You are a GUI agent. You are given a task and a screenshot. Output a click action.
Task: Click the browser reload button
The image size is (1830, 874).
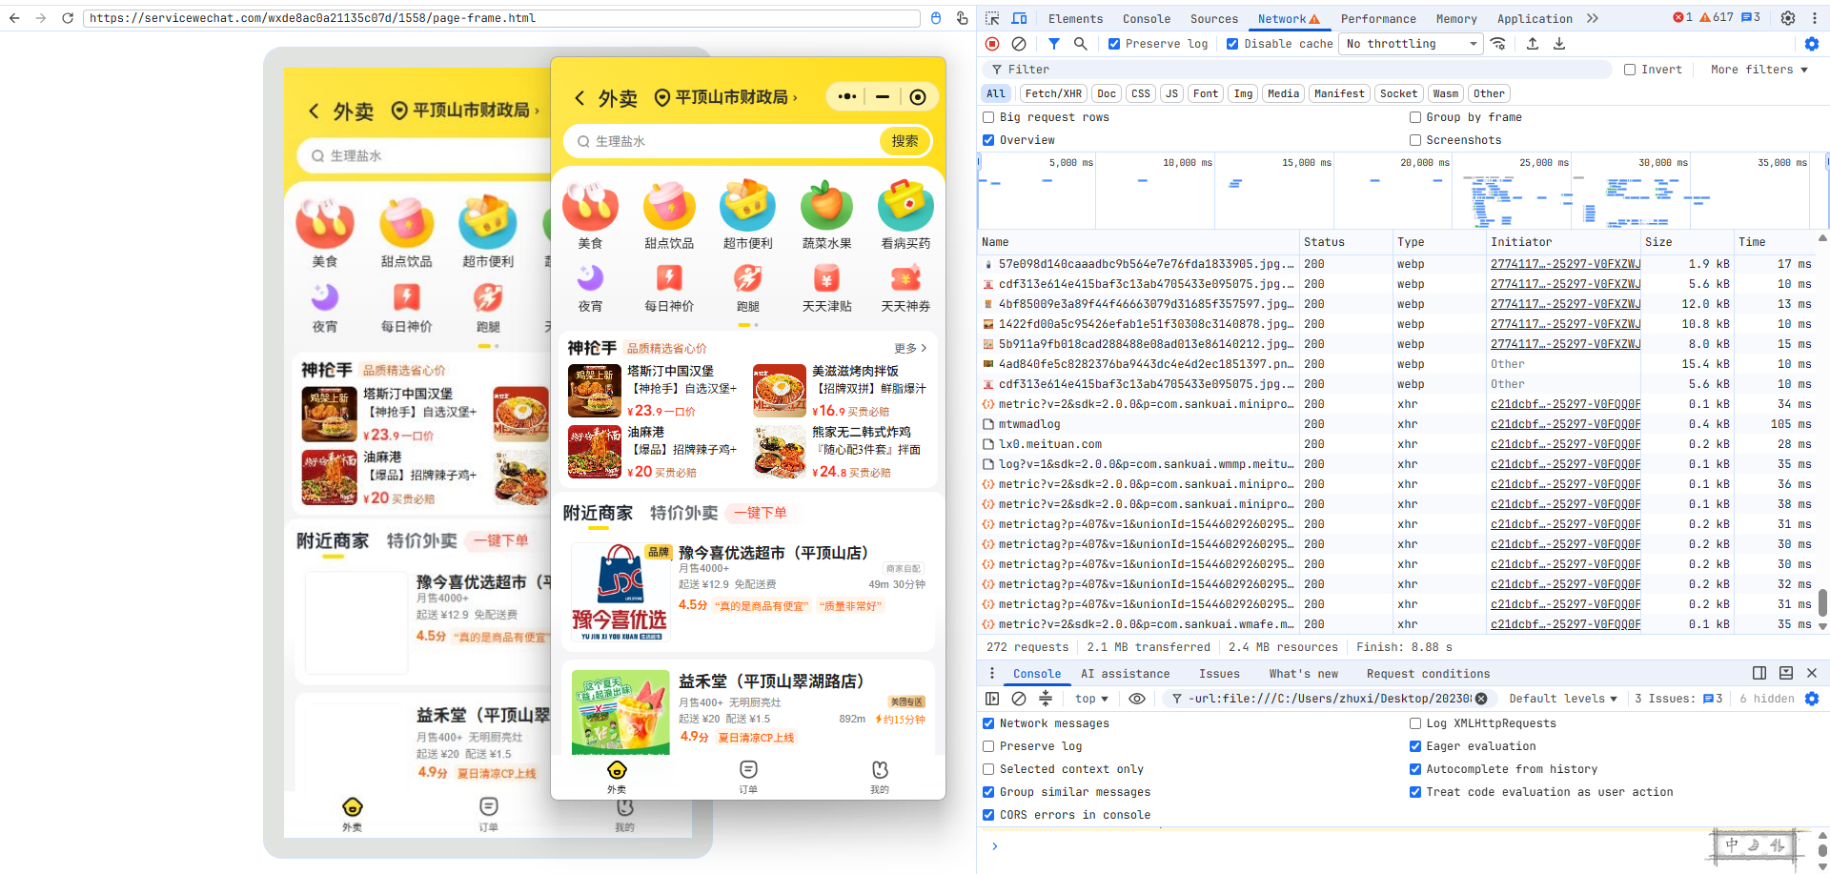click(x=67, y=18)
